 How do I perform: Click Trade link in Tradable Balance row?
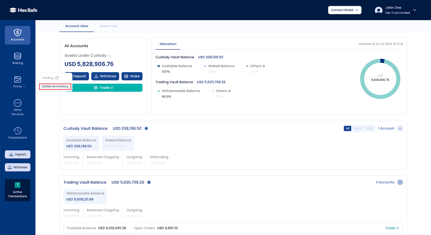(x=392, y=228)
